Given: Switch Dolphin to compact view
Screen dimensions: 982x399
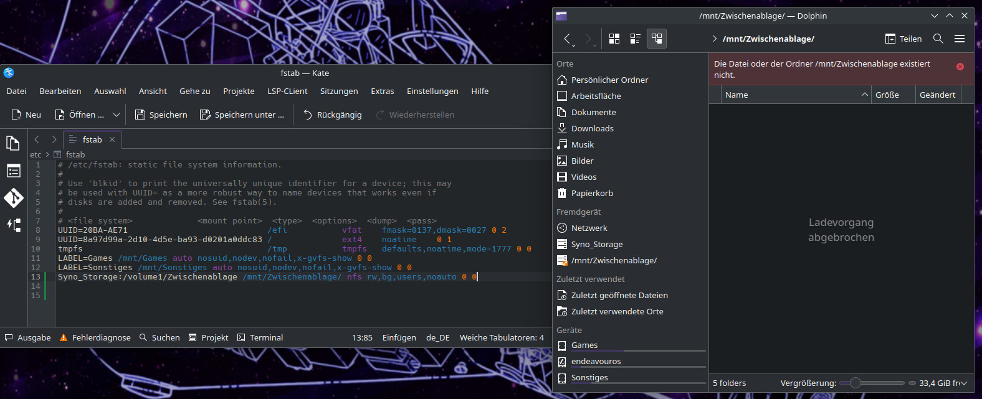Looking at the screenshot, I should 636,39.
